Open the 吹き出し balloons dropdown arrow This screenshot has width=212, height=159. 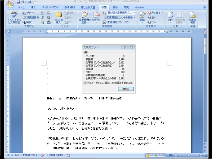click(97, 23)
